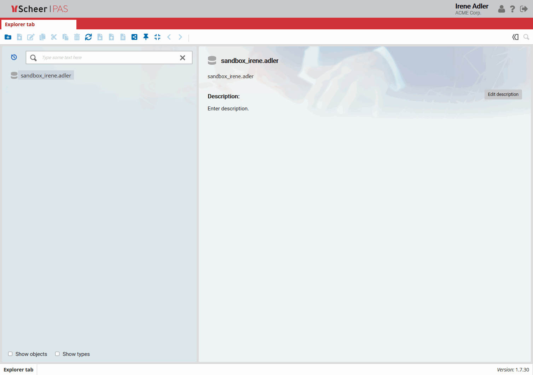Click the file upload arrow icon
The height and width of the screenshot is (375, 533).
tap(111, 37)
